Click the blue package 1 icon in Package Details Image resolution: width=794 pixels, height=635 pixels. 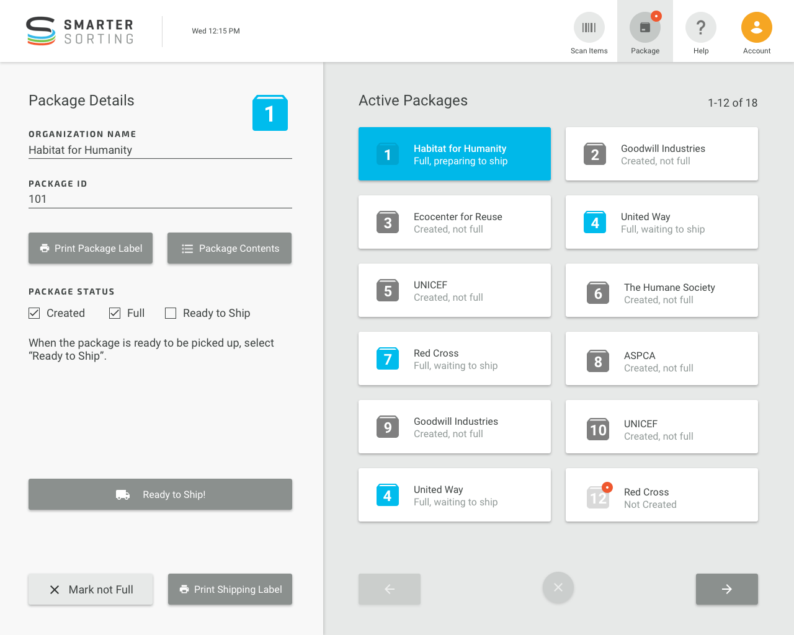coord(270,113)
